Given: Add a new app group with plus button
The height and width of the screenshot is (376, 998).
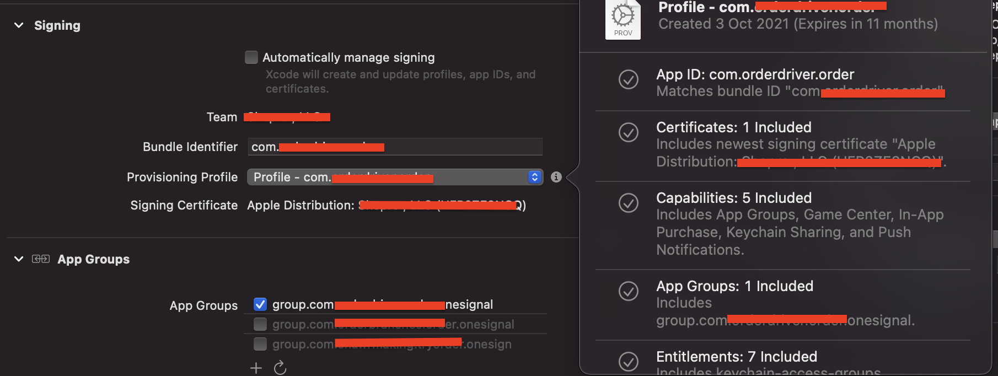Looking at the screenshot, I should (x=256, y=368).
